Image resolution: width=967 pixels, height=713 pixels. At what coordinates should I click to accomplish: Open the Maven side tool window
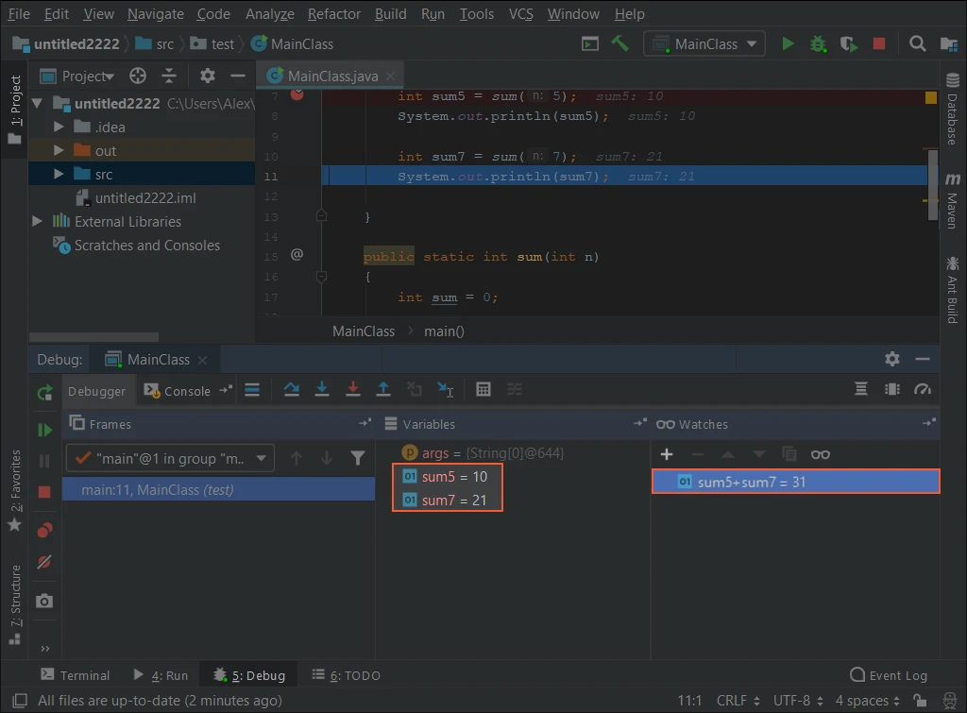click(x=952, y=201)
